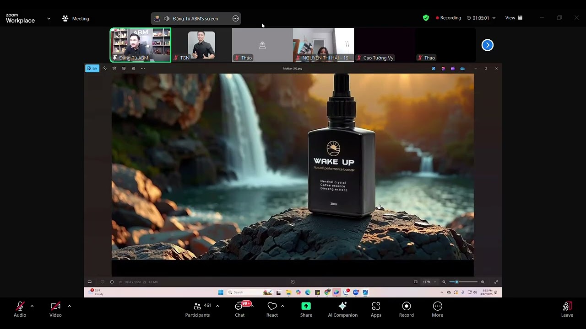
Task: Click the Windows Start button
Action: 221,292
